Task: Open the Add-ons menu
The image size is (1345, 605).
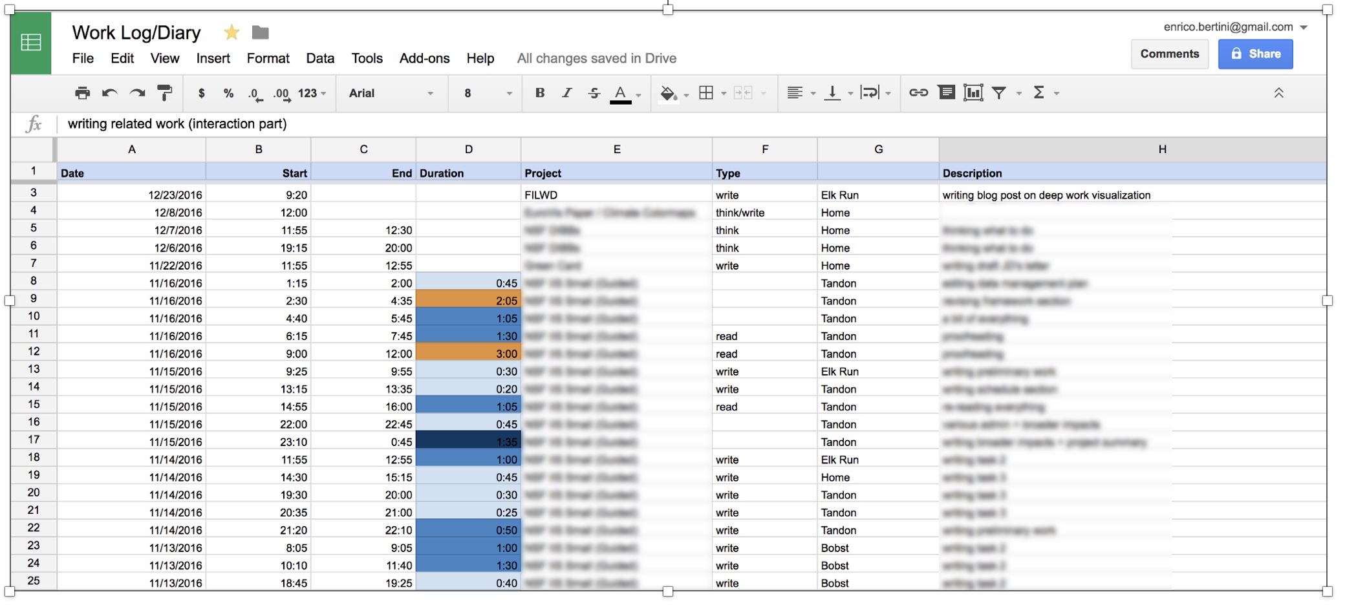Action: pos(424,58)
